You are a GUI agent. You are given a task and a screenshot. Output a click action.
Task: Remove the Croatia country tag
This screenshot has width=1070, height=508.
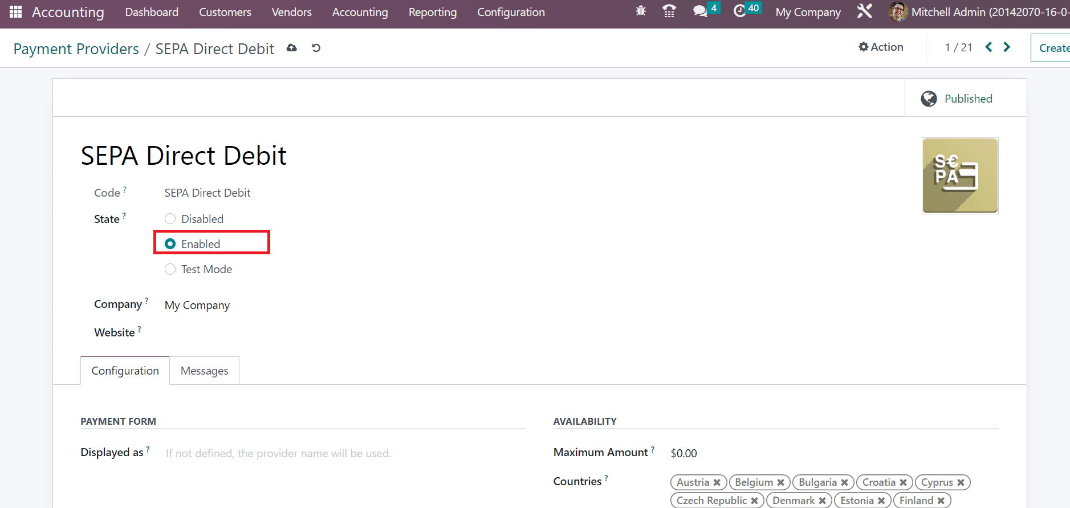(903, 482)
